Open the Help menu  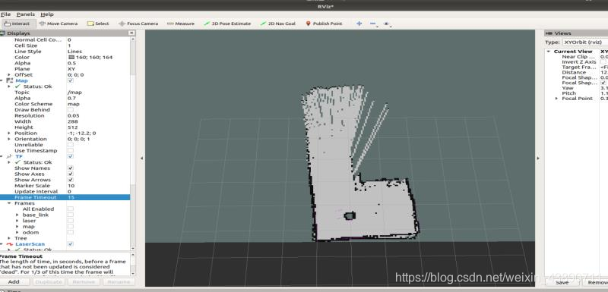pyautogui.click(x=47, y=14)
